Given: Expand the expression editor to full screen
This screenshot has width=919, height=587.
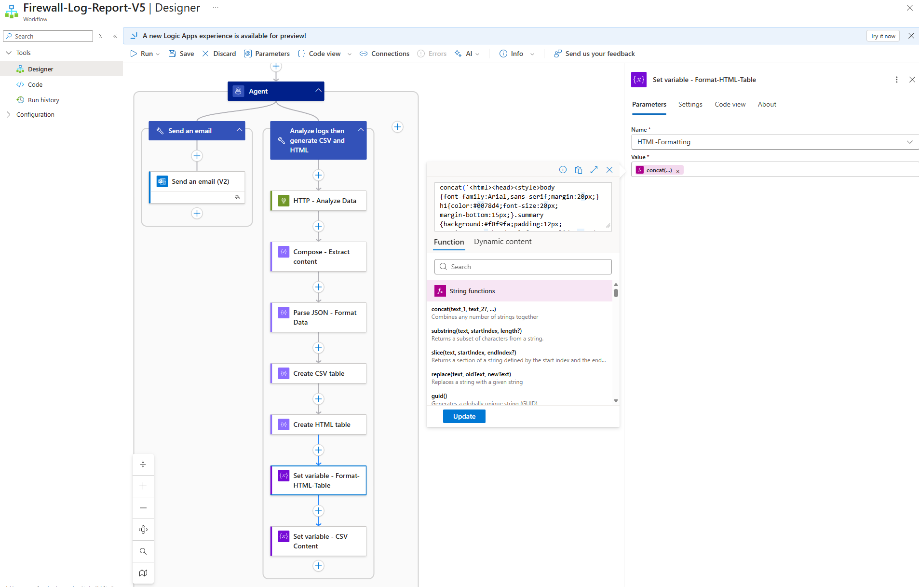Looking at the screenshot, I should click(x=594, y=170).
